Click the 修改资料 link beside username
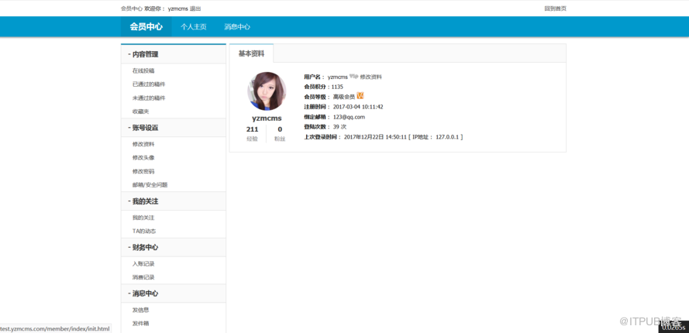Viewport: 689px width, 333px height. [371, 77]
